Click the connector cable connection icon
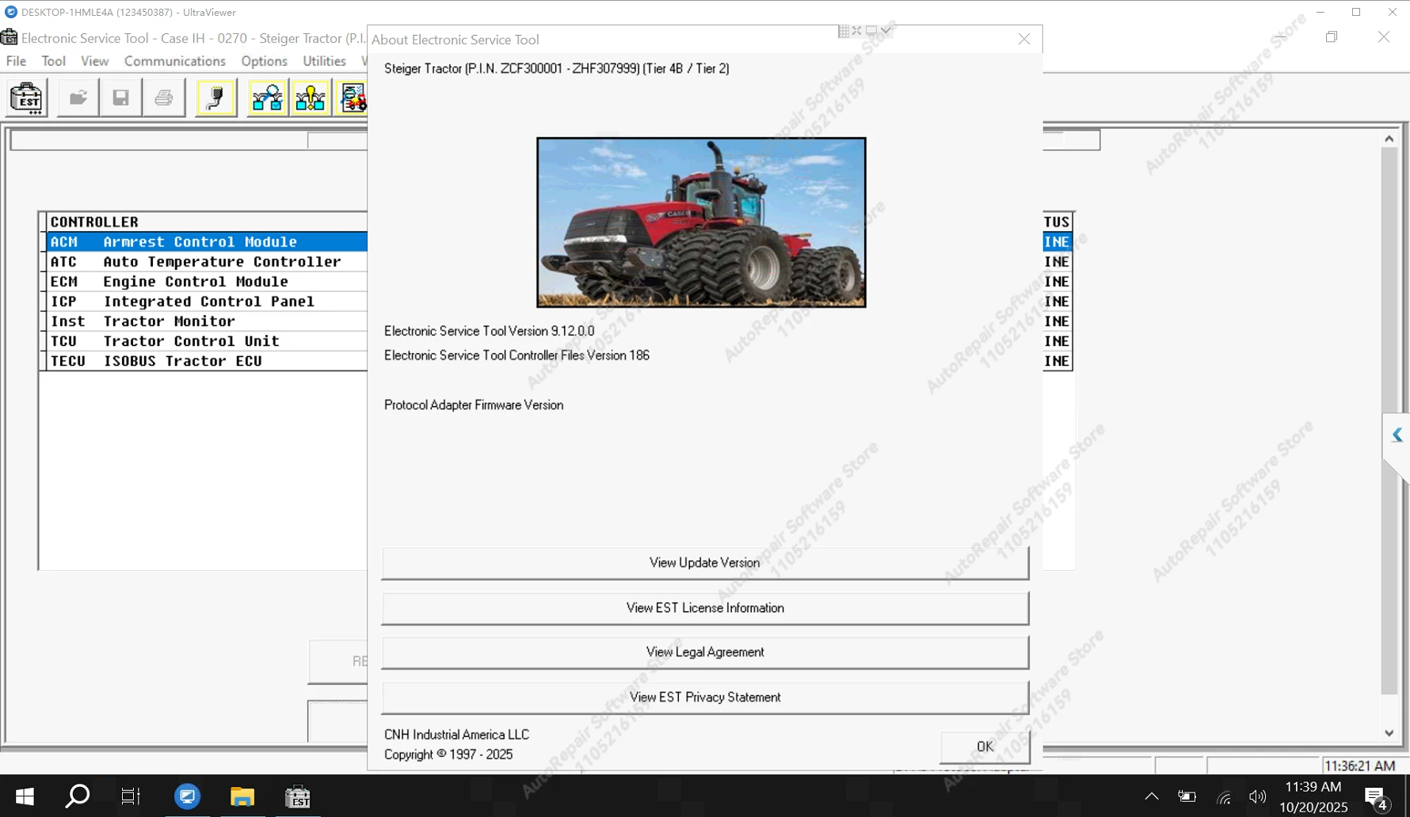 tap(215, 97)
